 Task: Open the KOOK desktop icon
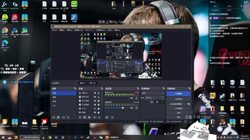[x=74, y=5]
